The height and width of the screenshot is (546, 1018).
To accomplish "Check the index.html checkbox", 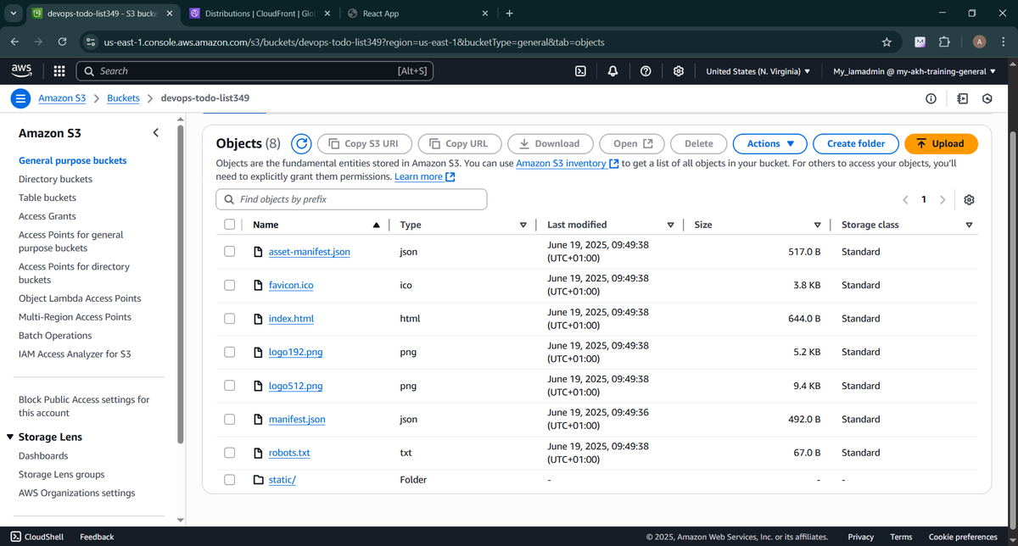I will coord(229,319).
